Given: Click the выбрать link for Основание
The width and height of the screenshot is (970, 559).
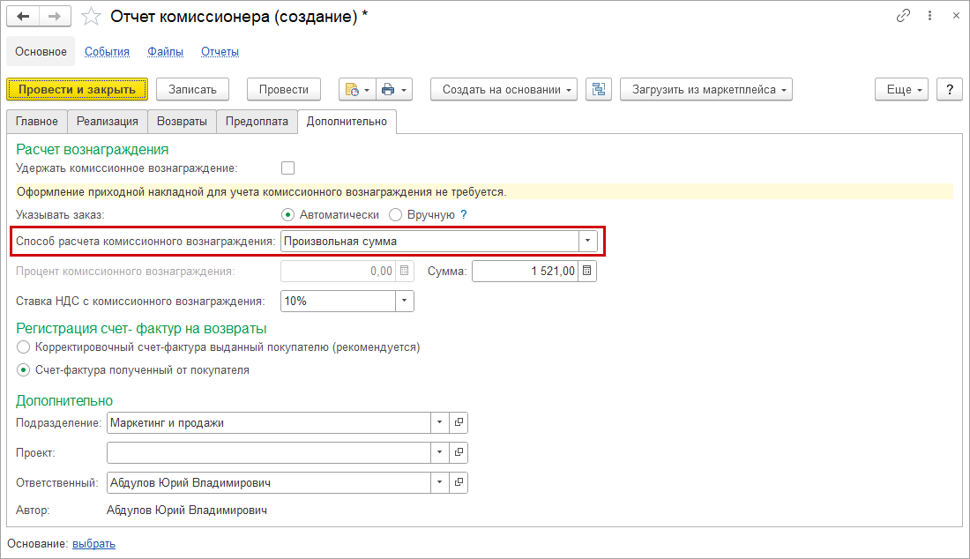Looking at the screenshot, I should point(93,543).
